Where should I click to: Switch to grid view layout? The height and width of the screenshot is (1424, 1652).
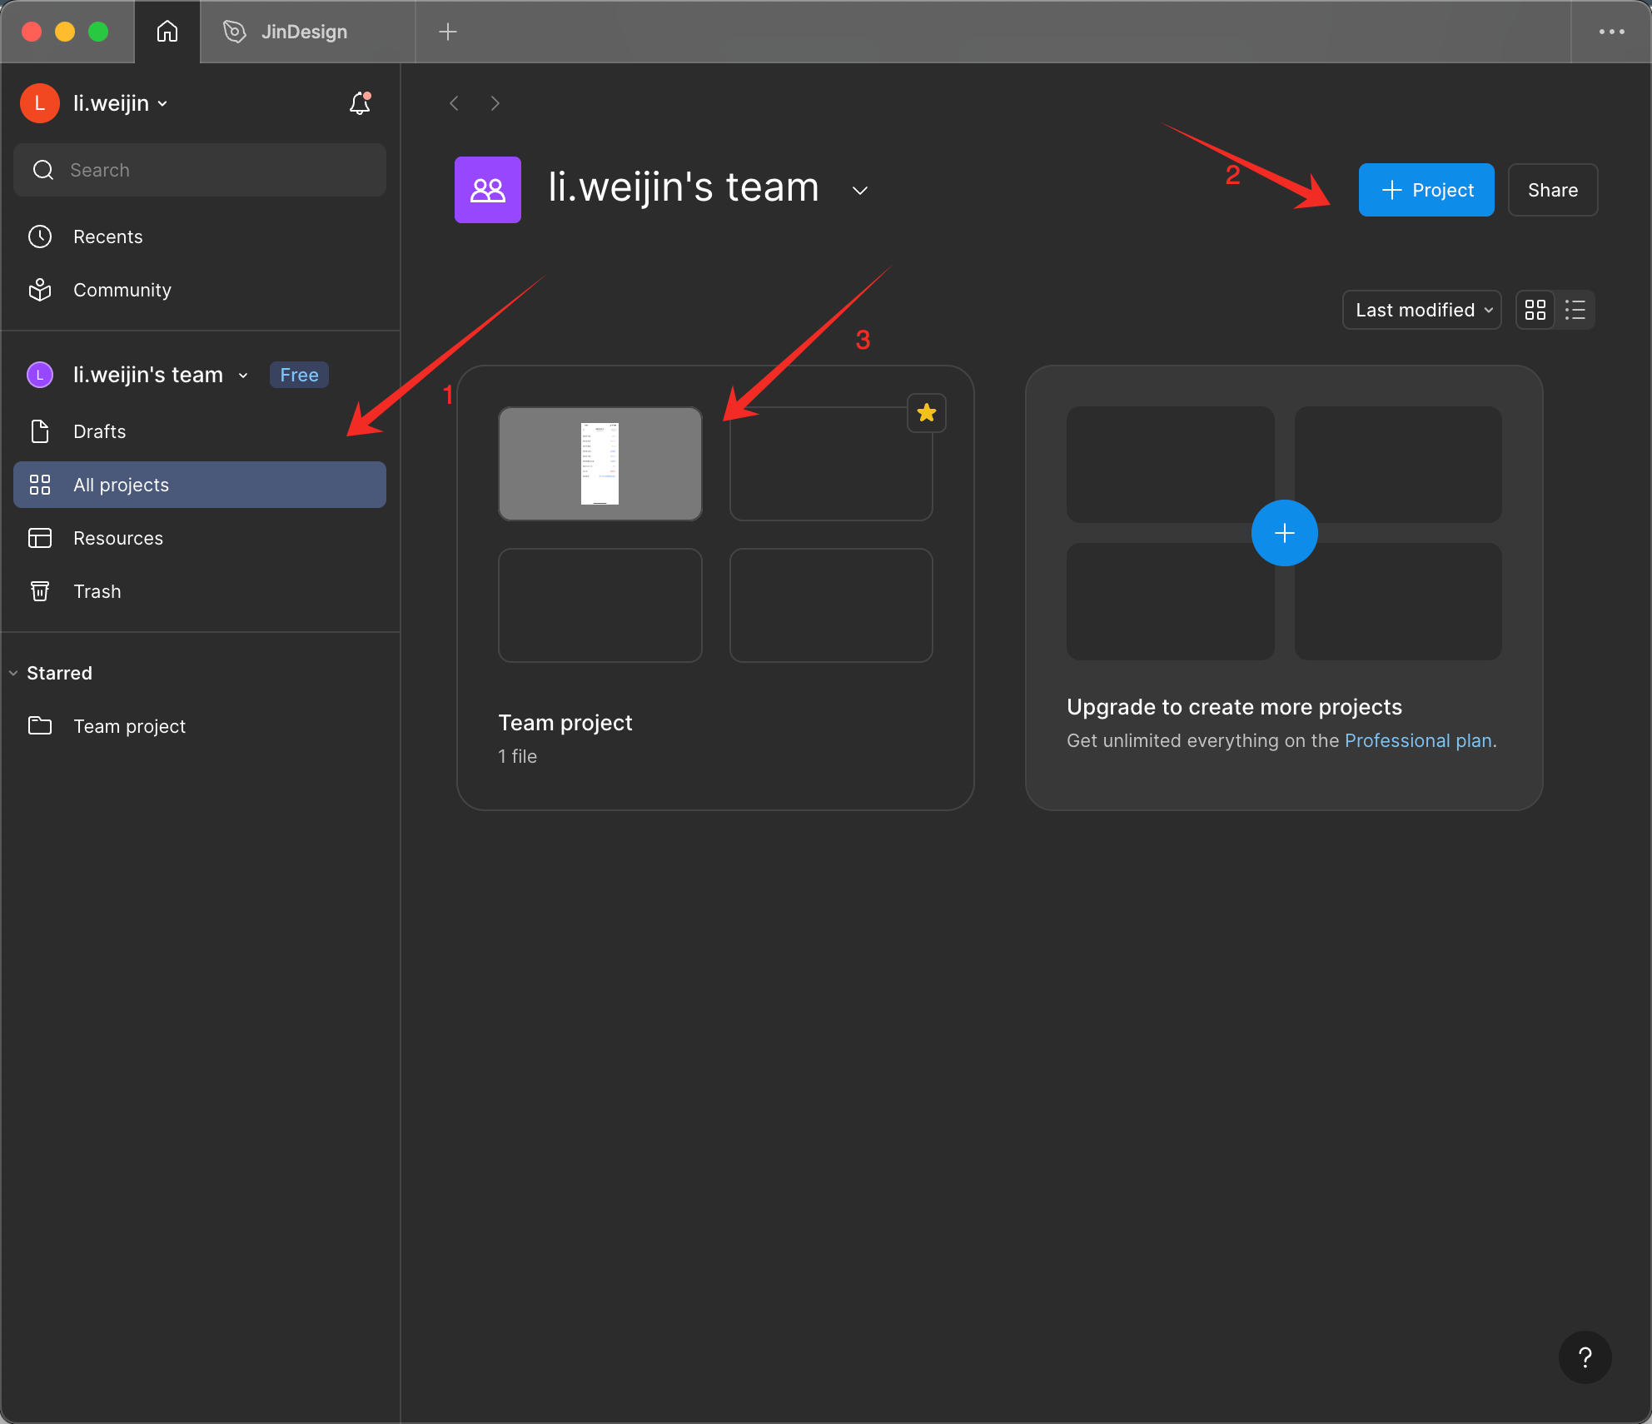(x=1535, y=310)
